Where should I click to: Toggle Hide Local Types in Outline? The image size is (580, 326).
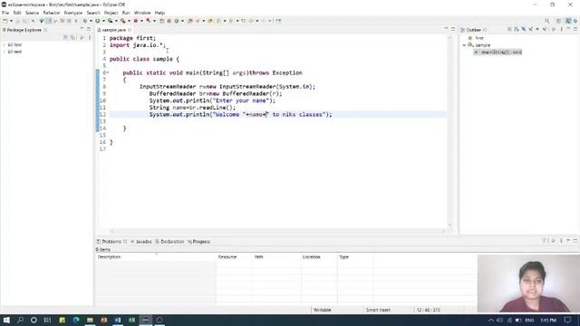click(545, 29)
